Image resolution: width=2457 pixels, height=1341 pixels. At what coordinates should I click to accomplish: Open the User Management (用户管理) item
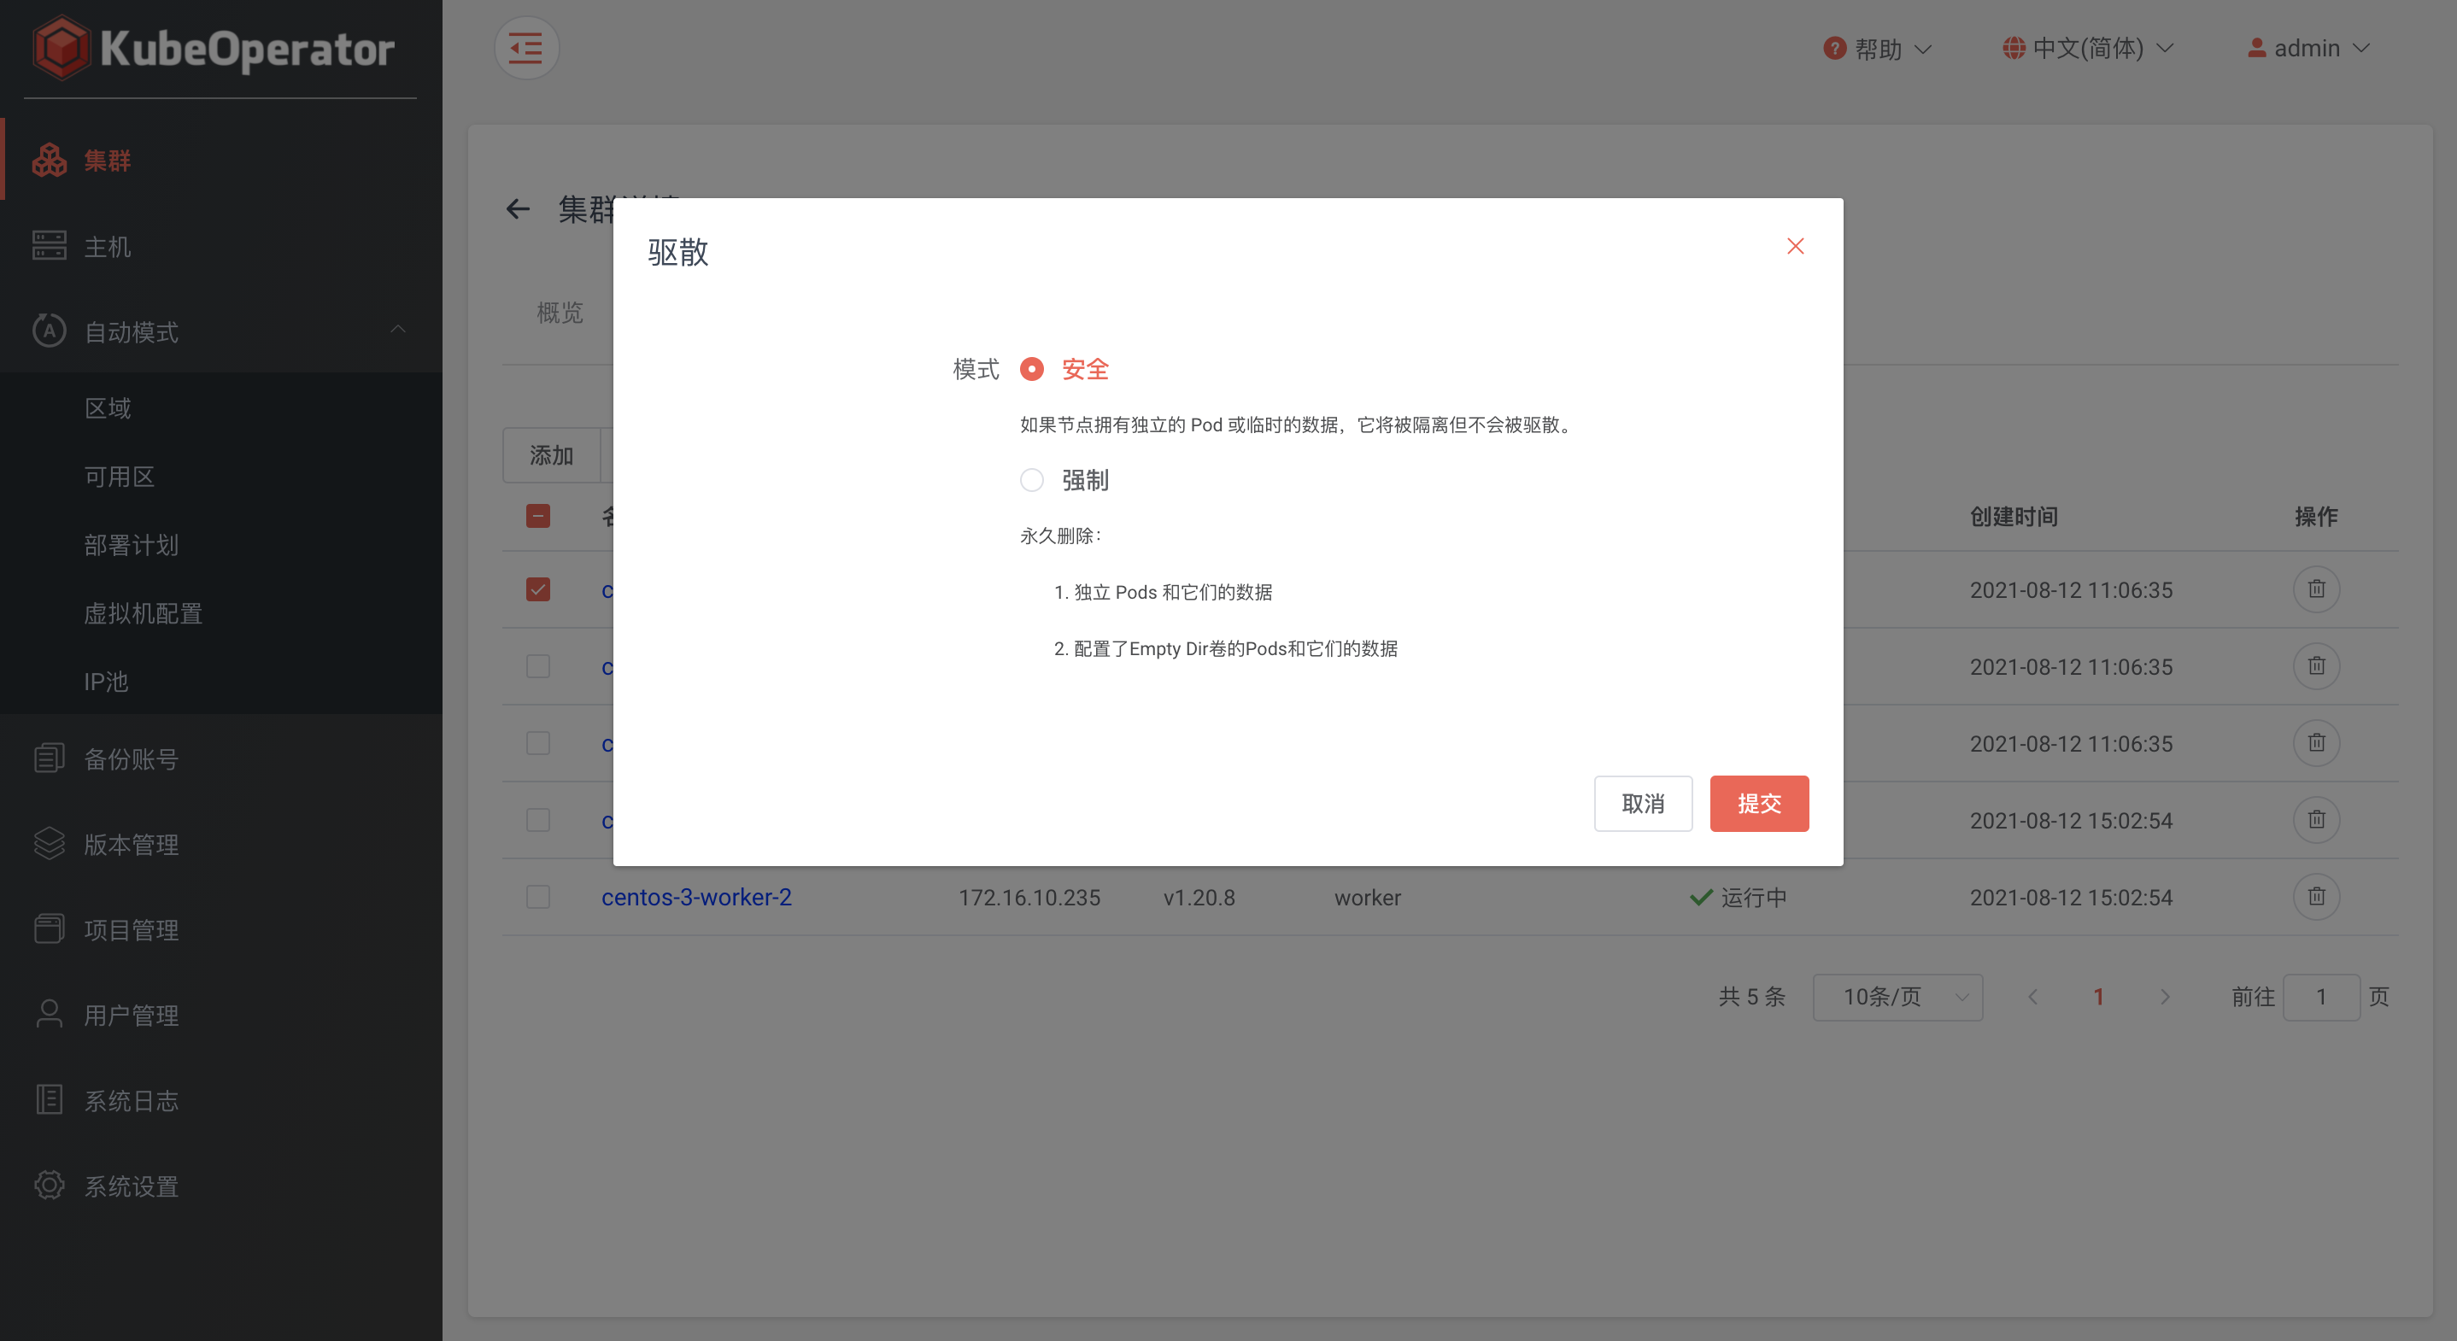131,1015
